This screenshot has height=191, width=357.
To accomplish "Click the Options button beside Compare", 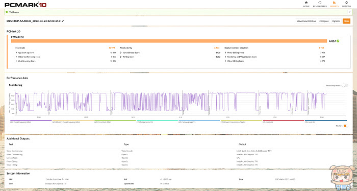I will [336, 21].
